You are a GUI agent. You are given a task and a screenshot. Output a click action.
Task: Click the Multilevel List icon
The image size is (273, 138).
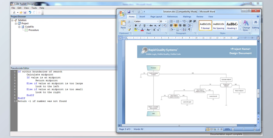(x=185, y=21)
